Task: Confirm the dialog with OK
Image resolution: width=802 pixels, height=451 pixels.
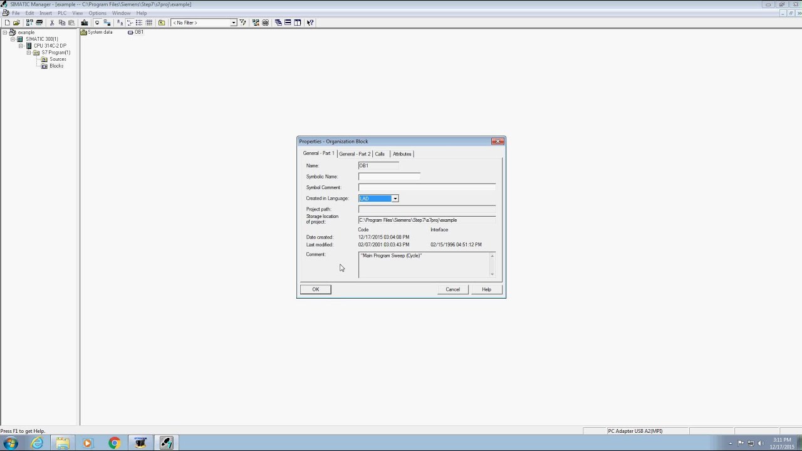Action: (x=316, y=289)
